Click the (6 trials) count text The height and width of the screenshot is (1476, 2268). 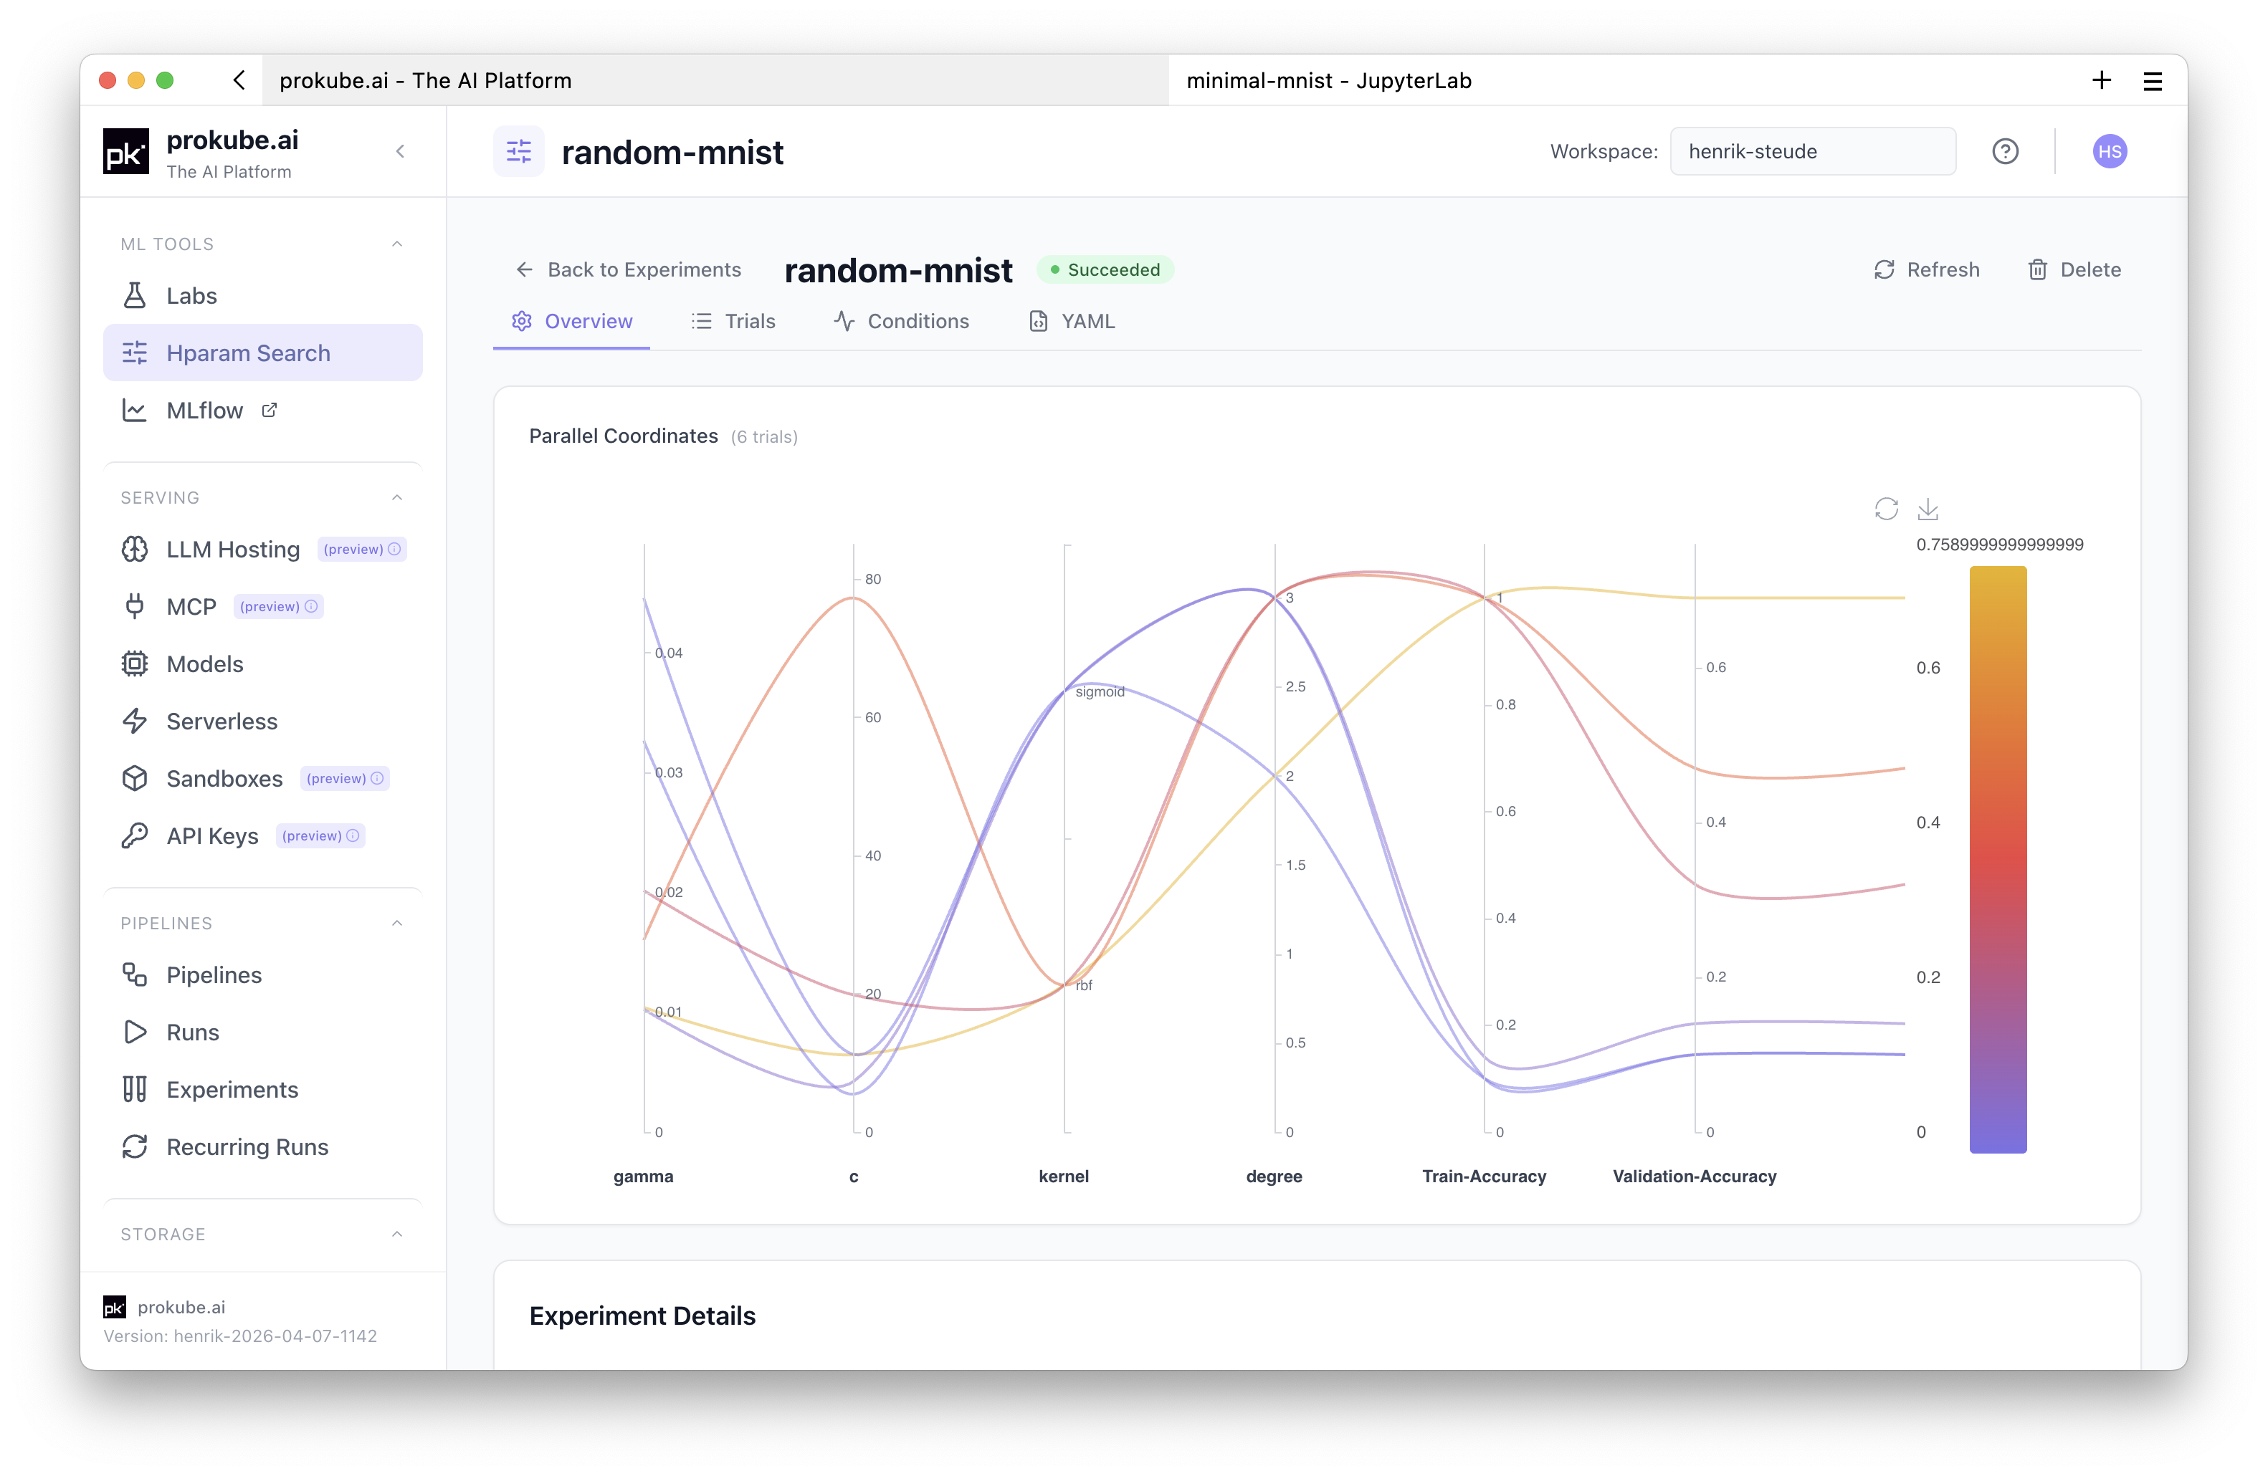[764, 437]
